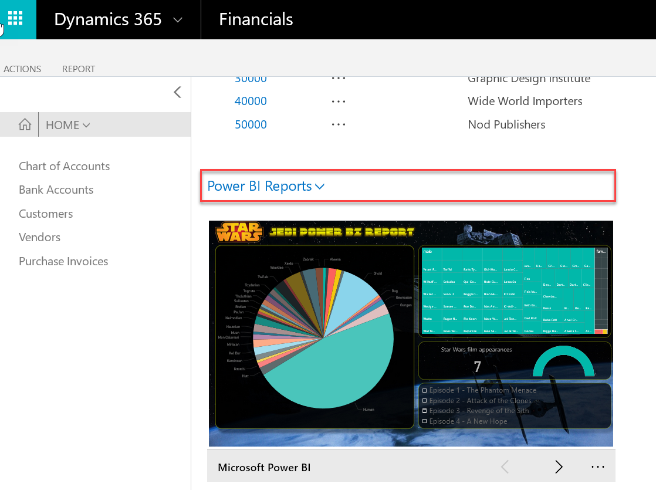Open the Vendors list
The width and height of the screenshot is (656, 490).
pyautogui.click(x=40, y=237)
